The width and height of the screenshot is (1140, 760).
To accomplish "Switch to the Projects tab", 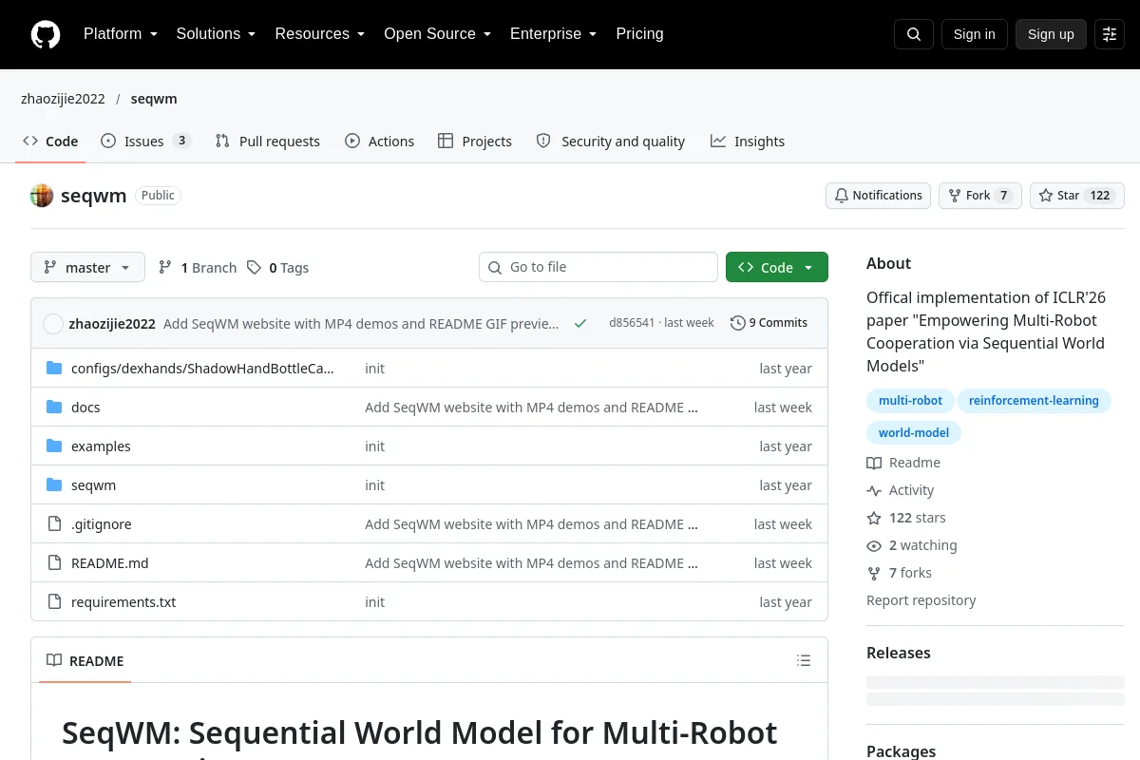I will tap(475, 141).
